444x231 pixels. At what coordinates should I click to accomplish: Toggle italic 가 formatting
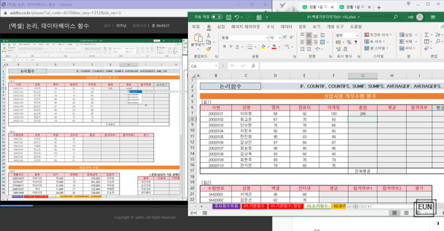click(230, 46)
